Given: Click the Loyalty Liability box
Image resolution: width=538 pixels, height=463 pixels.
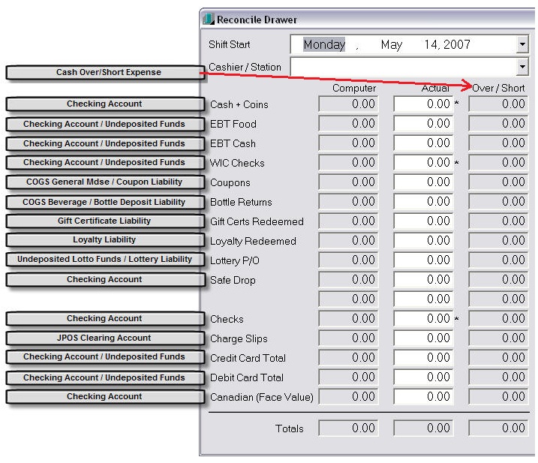Looking at the screenshot, I should pyautogui.click(x=105, y=239).
